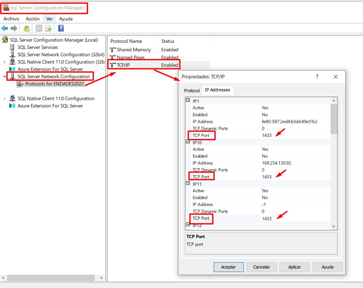Collapse the IP10 section
The height and width of the screenshot is (288, 363).
click(x=188, y=141)
